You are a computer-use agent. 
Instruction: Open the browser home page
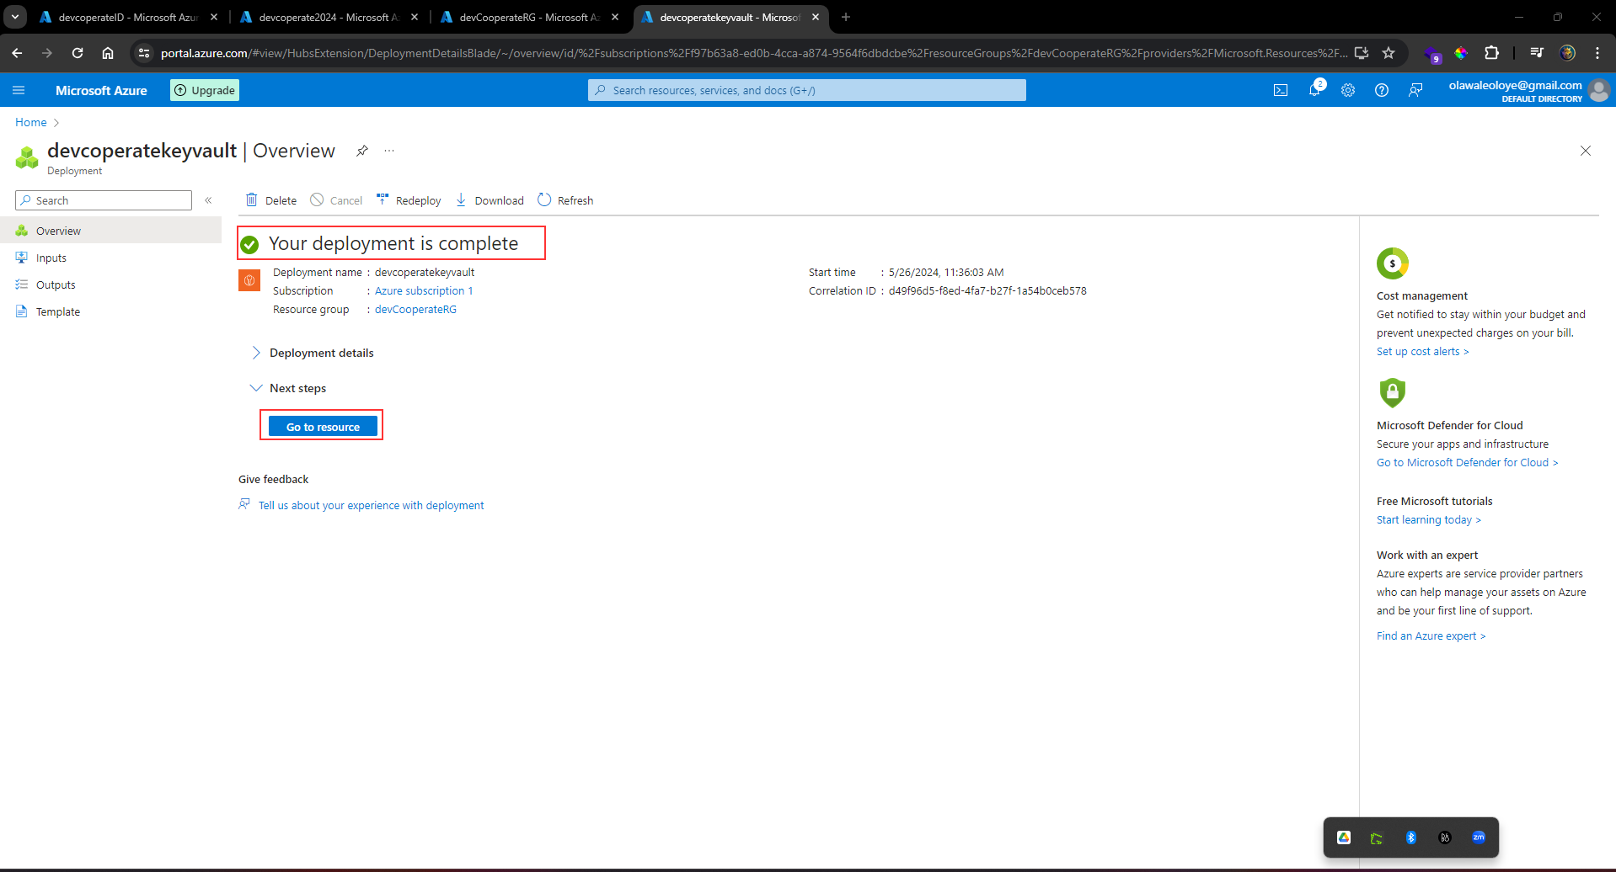[108, 53]
